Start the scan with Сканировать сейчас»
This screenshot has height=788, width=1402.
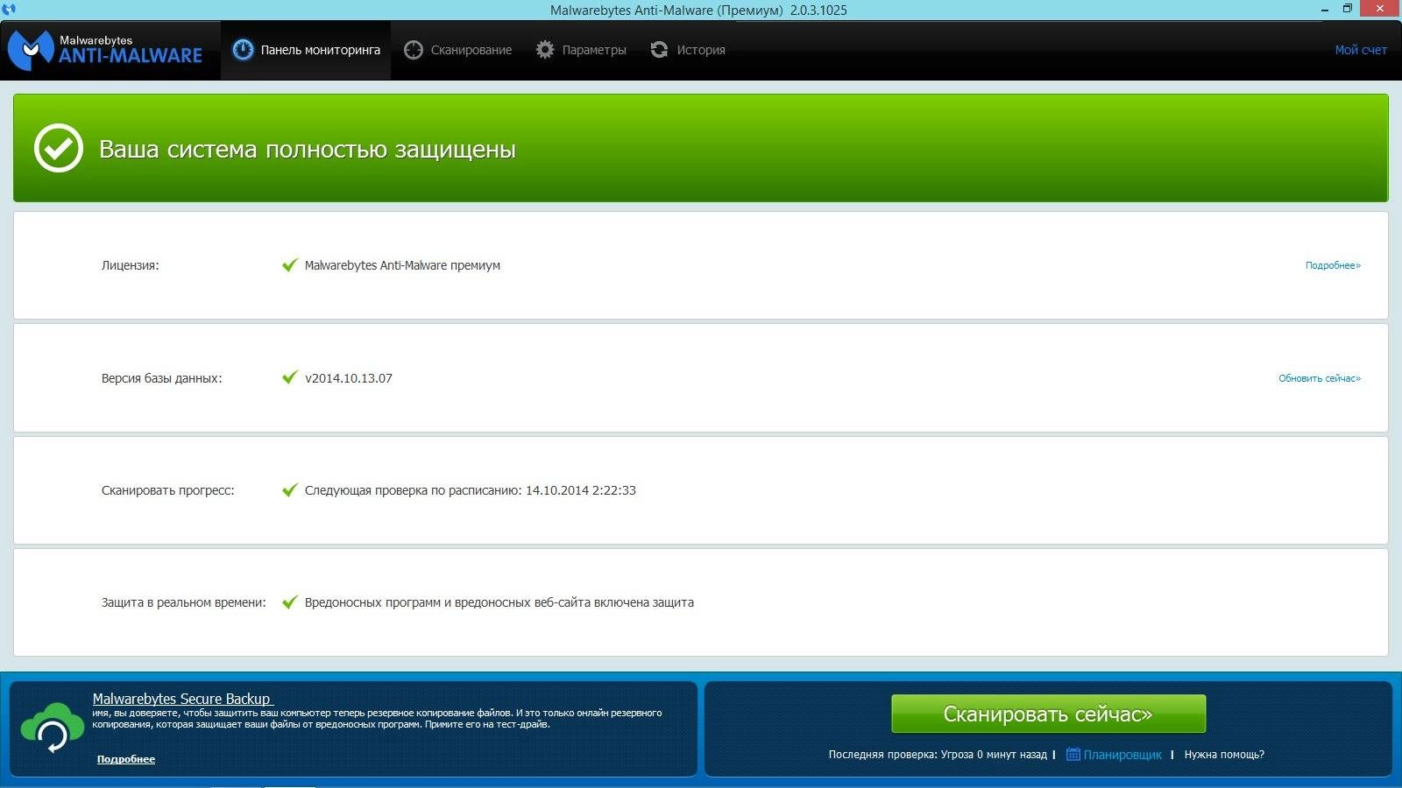(1048, 714)
